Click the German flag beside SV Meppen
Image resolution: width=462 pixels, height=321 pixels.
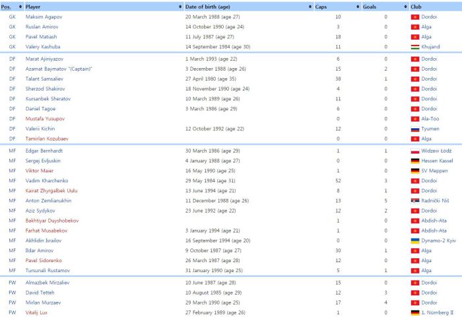[415, 170]
